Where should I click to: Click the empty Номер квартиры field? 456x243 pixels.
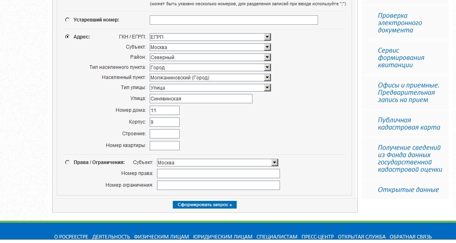pyautogui.click(x=164, y=146)
